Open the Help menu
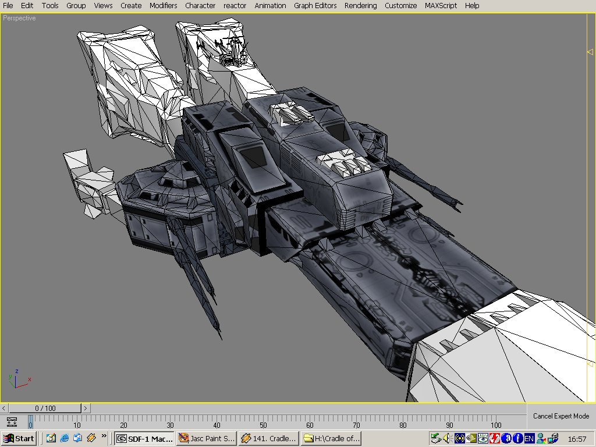Image resolution: width=596 pixels, height=447 pixels. click(x=472, y=6)
